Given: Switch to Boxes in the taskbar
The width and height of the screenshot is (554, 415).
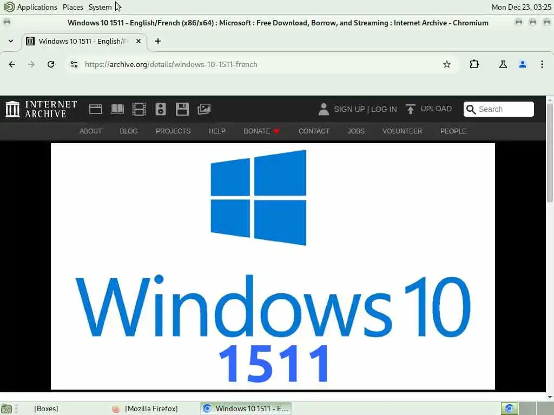Looking at the screenshot, I should click(x=46, y=409).
